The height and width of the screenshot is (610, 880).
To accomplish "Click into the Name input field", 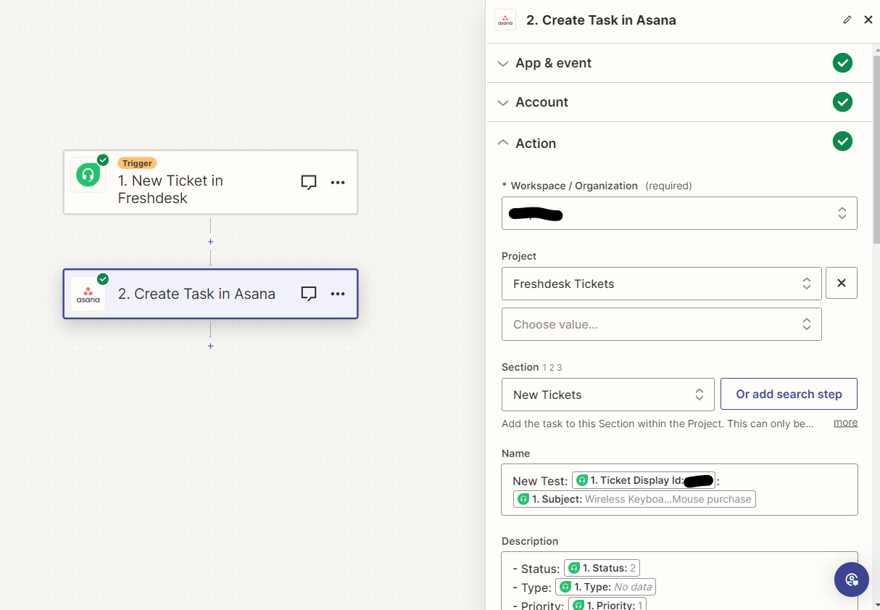I will [x=679, y=490].
